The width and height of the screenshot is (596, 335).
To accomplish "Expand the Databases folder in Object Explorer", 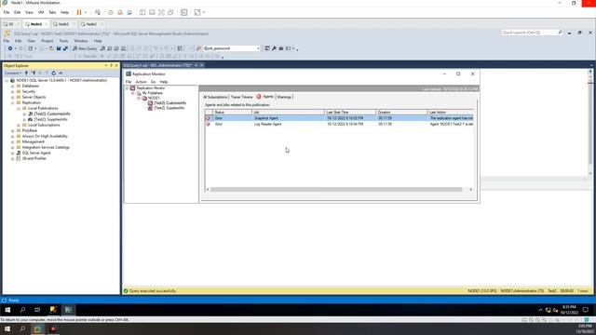I will coord(12,87).
